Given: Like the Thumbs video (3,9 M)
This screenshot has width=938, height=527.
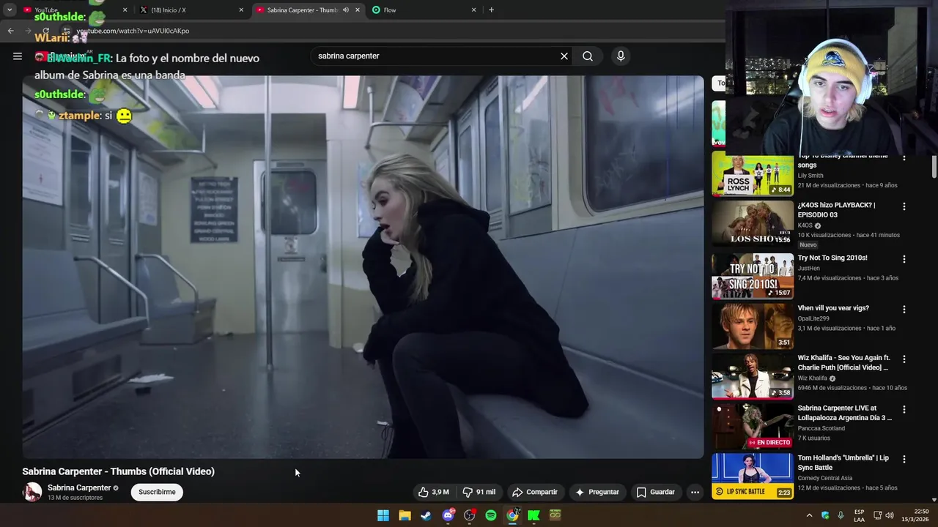Looking at the screenshot, I should coord(433,492).
